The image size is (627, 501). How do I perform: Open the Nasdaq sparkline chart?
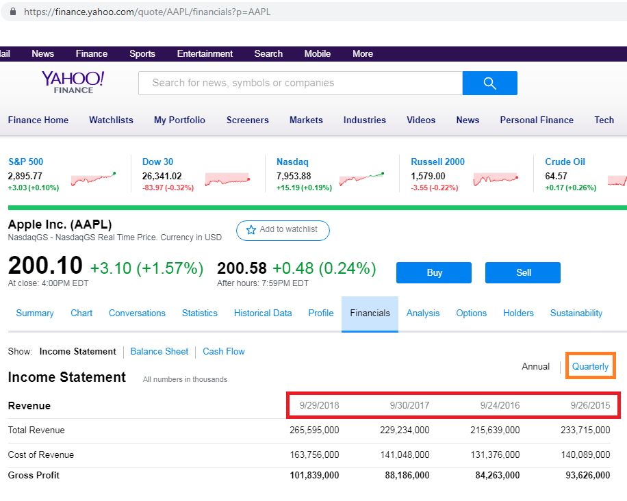(x=362, y=179)
